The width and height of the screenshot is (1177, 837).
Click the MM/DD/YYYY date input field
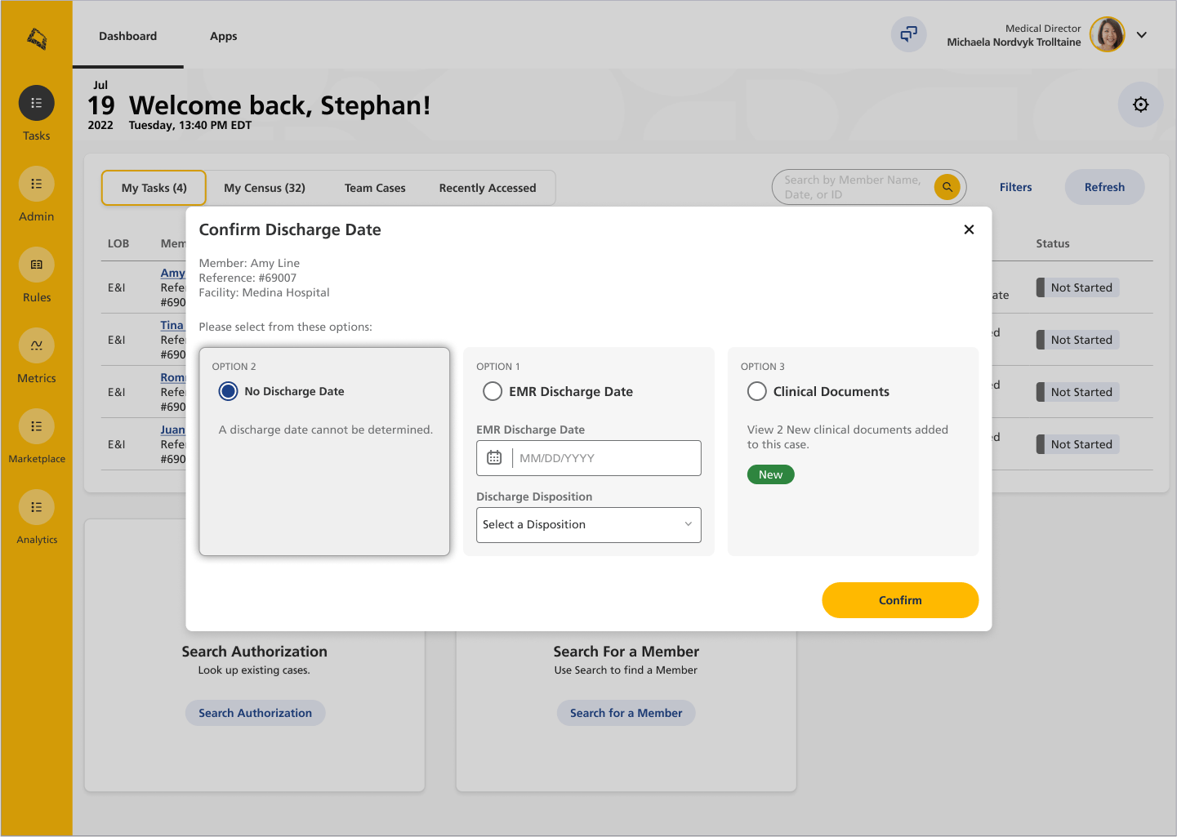tap(604, 459)
